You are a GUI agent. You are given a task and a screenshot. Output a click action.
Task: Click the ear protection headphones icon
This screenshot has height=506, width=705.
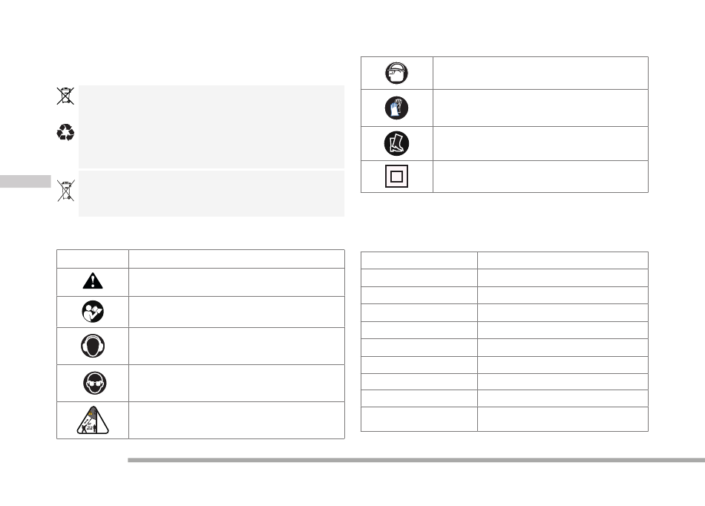pos(93,346)
